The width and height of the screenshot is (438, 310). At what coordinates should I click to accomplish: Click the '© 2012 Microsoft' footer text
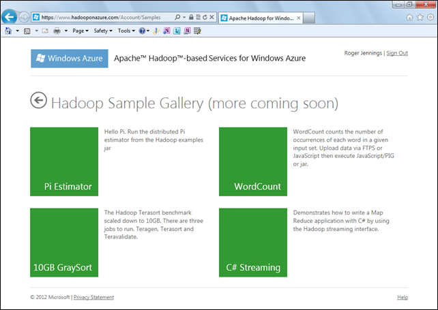coord(50,297)
